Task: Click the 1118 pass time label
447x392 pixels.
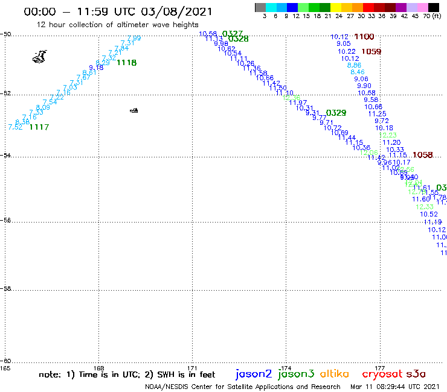Action: [127, 63]
